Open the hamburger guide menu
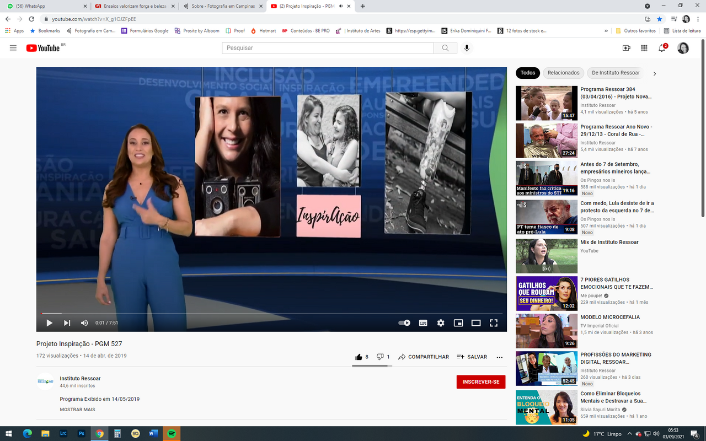The width and height of the screenshot is (706, 441). [x=13, y=48]
